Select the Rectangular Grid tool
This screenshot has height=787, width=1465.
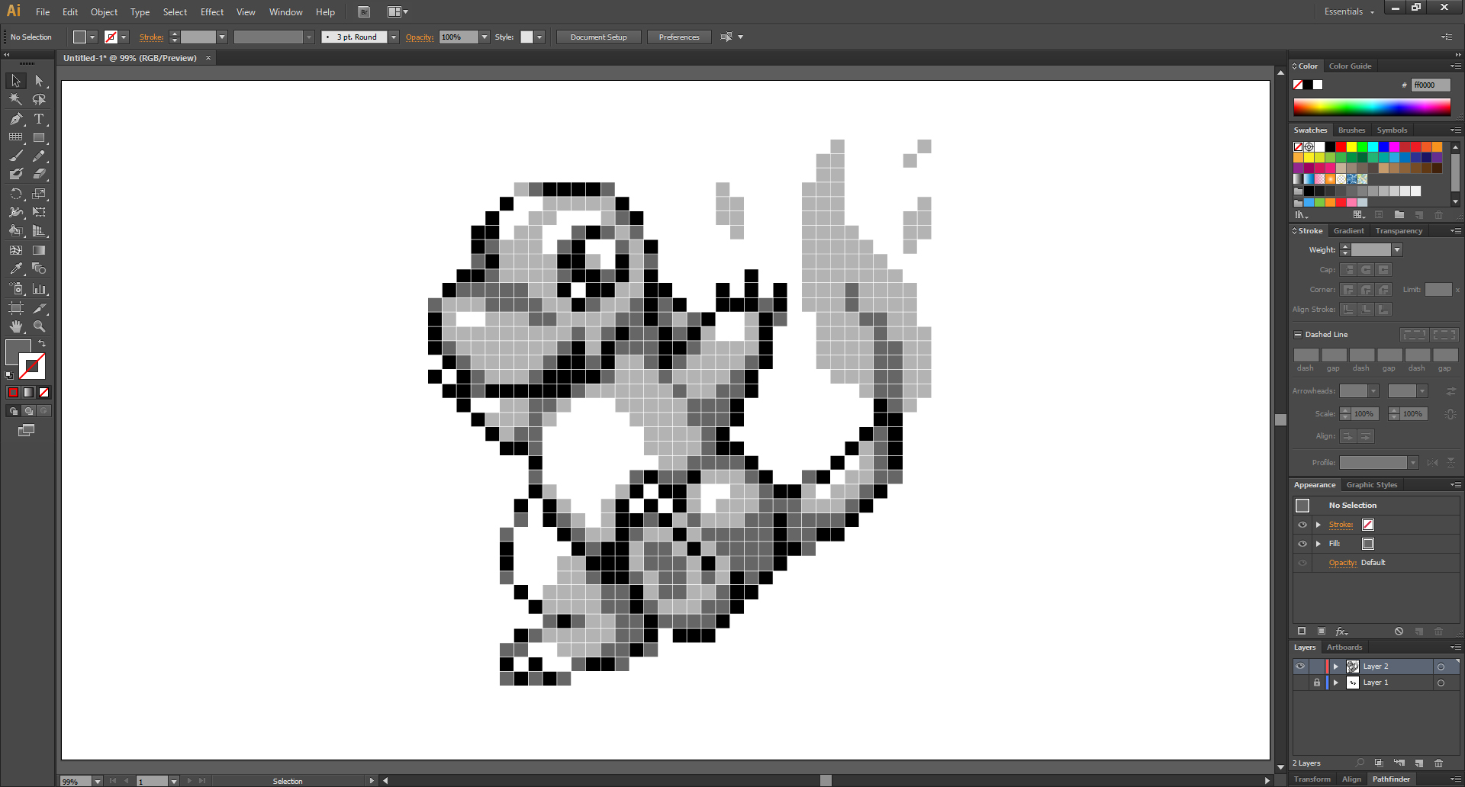[x=16, y=137]
